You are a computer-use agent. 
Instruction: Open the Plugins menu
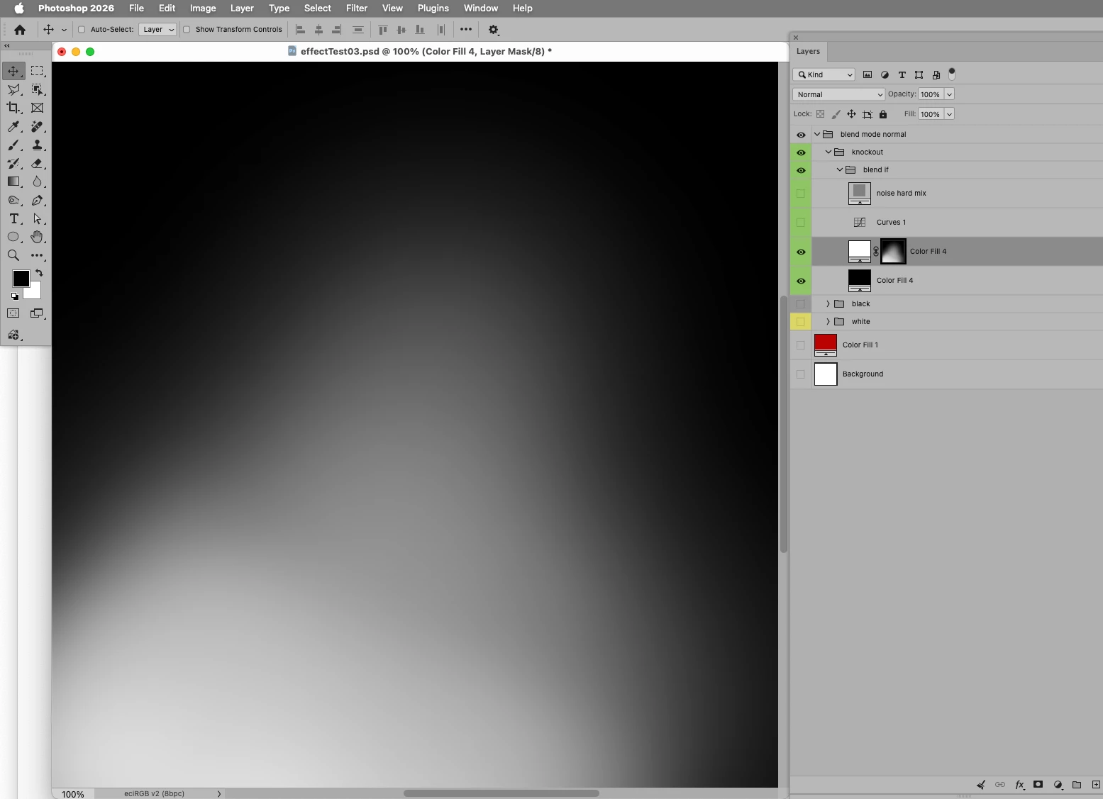point(433,8)
